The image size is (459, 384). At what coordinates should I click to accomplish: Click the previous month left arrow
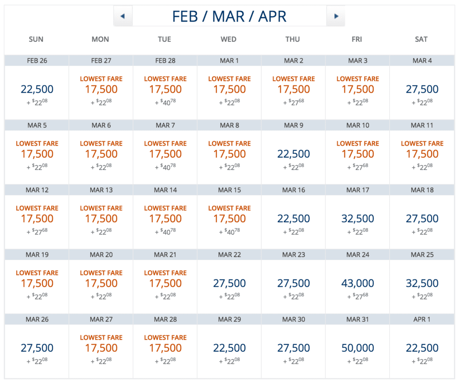[x=123, y=17]
